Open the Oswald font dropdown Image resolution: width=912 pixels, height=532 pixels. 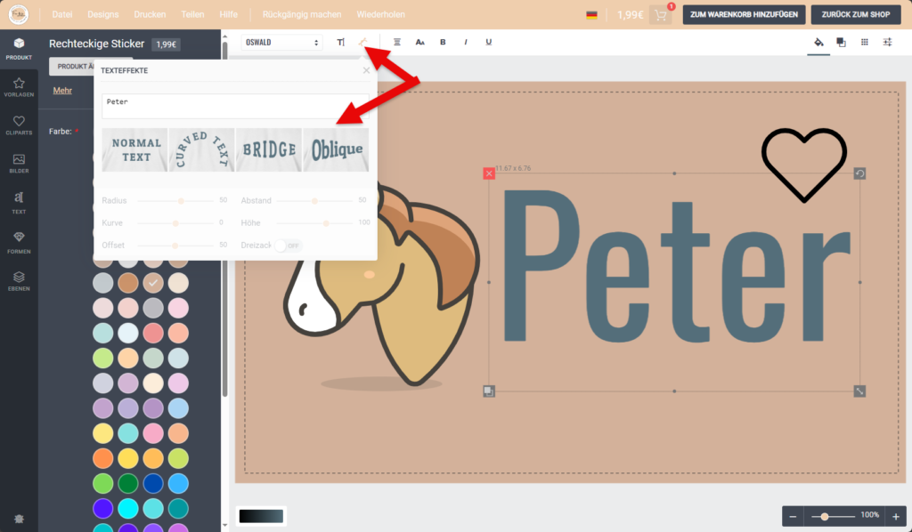(281, 42)
